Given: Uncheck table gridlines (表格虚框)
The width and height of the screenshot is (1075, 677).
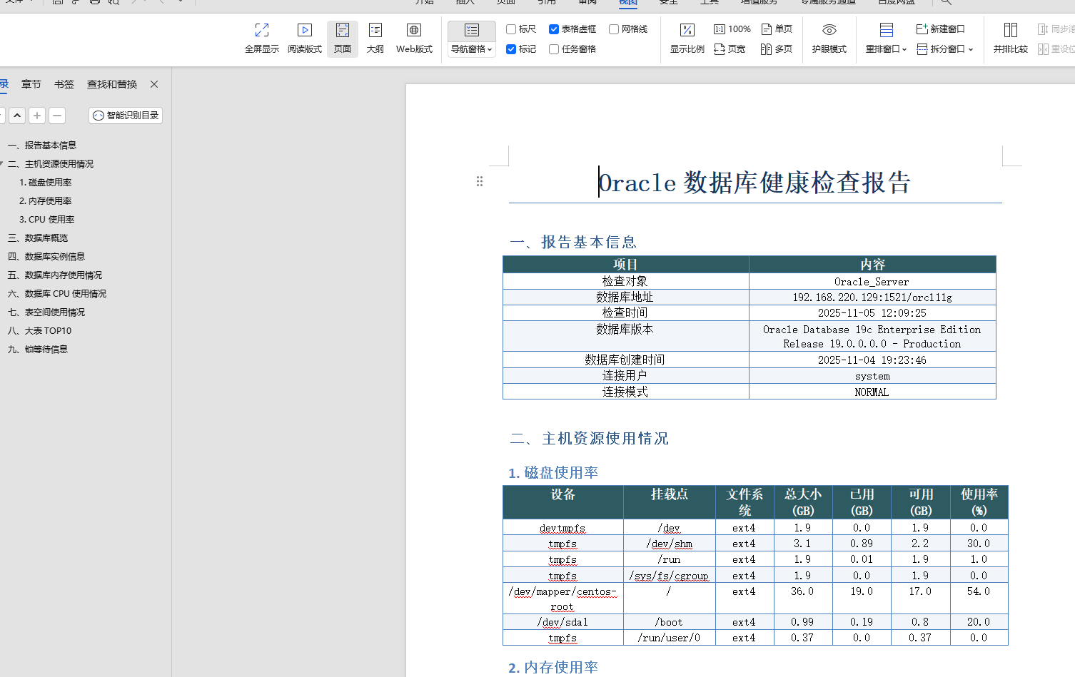Looking at the screenshot, I should click(x=554, y=29).
